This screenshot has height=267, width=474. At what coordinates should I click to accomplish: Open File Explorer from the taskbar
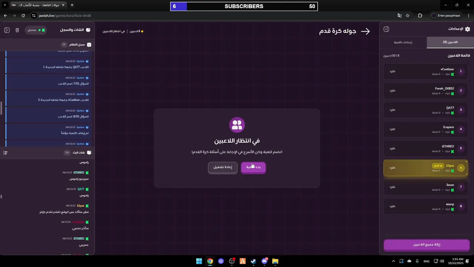(x=275, y=261)
